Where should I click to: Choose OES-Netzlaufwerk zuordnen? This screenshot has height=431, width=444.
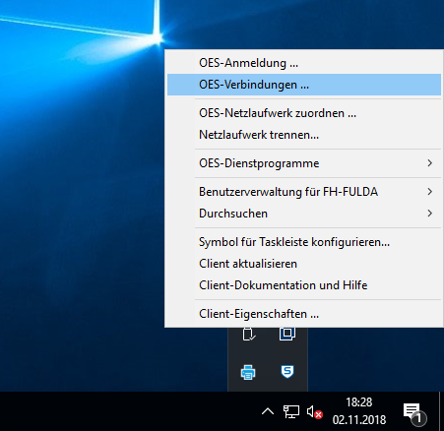pos(304,113)
